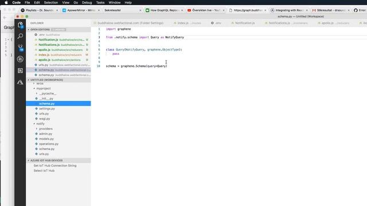Click the JS icon beside index.js in Open Editors
The image size is (367, 206).
pyautogui.click(x=36, y=55)
